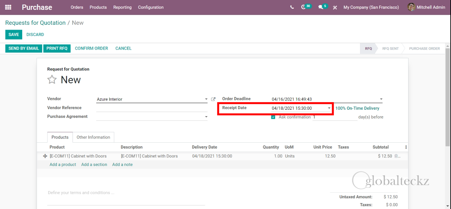Click the RFQ SENT status stage
This screenshot has height=209, width=451.
[390, 48]
